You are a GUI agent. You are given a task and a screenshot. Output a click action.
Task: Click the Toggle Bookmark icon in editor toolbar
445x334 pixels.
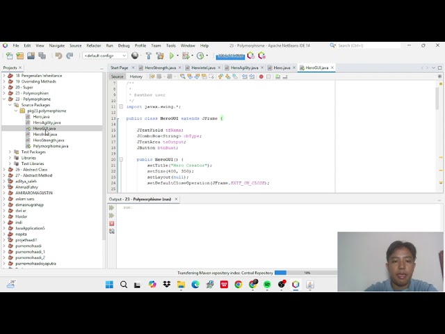[235, 77]
